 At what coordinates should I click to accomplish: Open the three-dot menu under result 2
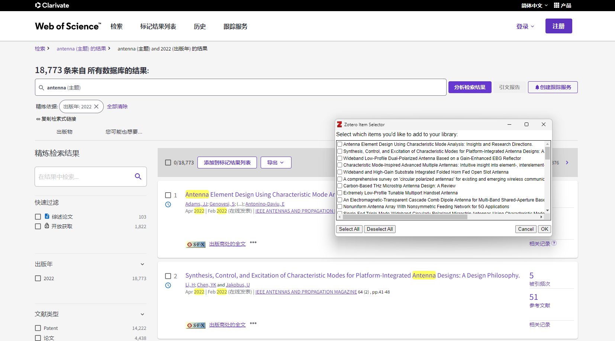[x=253, y=323]
